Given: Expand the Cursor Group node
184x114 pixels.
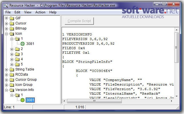Looking at the screenshot, I should tap(7, 80).
